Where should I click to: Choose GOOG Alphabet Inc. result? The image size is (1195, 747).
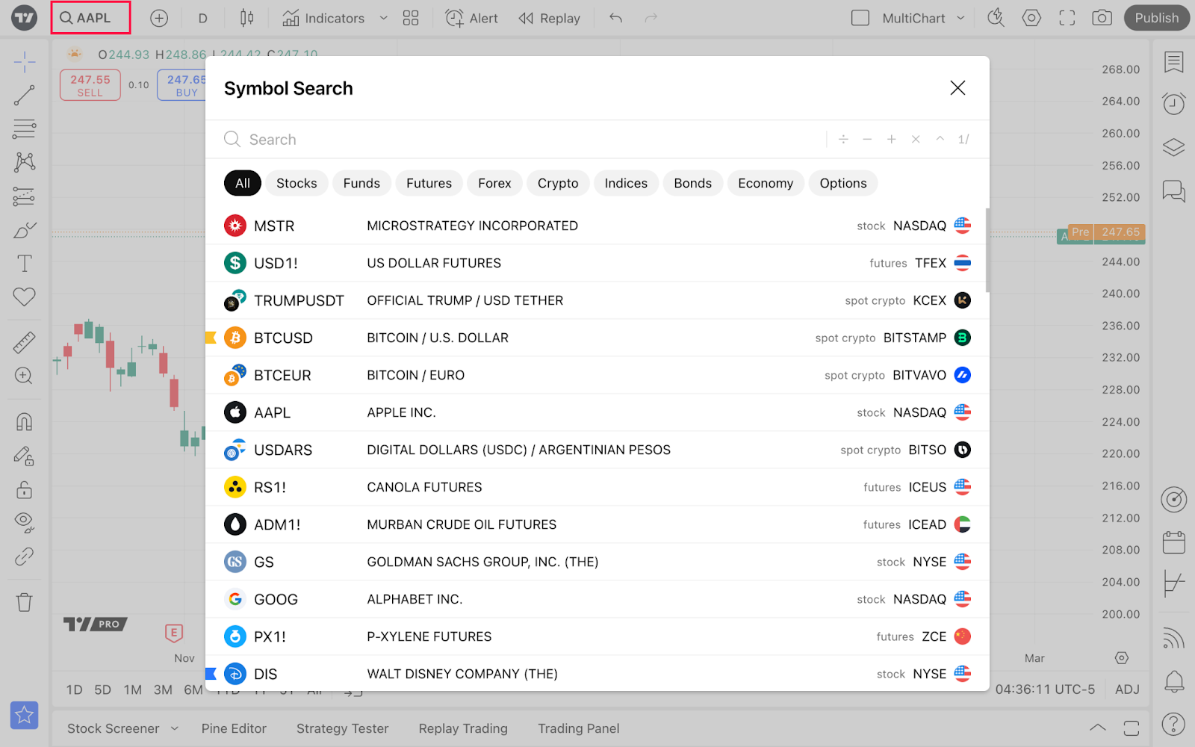(x=597, y=599)
